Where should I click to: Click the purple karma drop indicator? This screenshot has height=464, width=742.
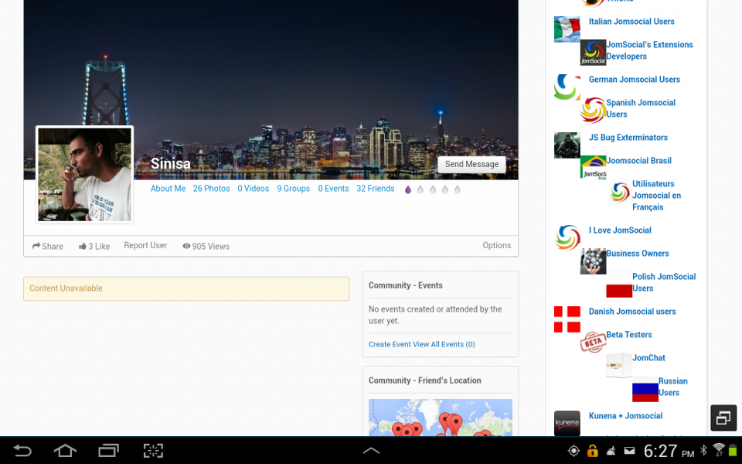[x=408, y=189]
